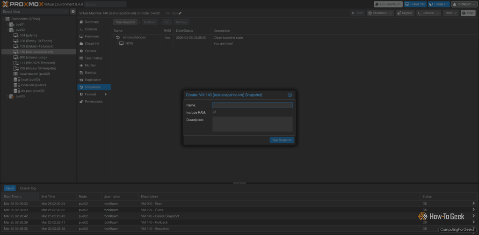Viewport: 479px width, 235px height.
Task: Sort by Start Time column header
Action: 20,196
